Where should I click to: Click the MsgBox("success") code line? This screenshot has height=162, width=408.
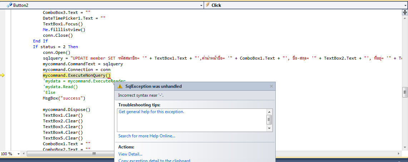(x=64, y=98)
